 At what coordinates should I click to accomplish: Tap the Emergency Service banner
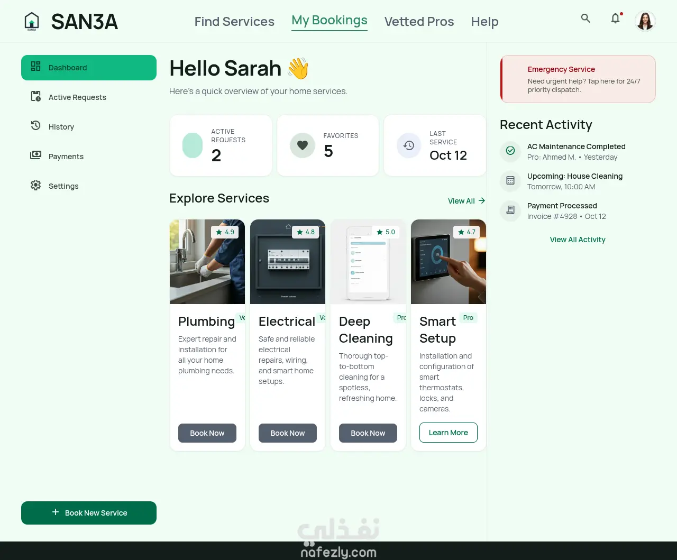[578, 79]
